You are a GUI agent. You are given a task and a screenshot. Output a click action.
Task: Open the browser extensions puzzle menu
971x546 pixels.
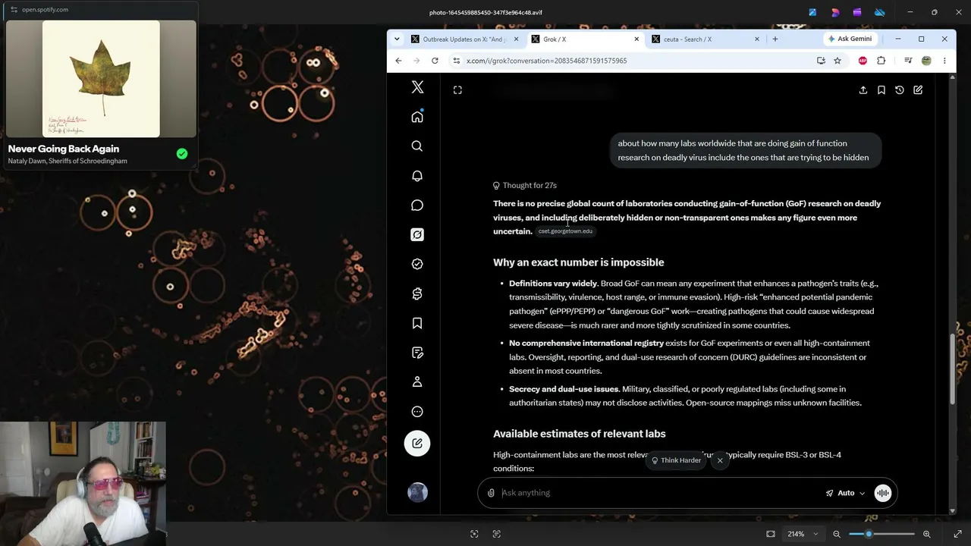point(881,61)
